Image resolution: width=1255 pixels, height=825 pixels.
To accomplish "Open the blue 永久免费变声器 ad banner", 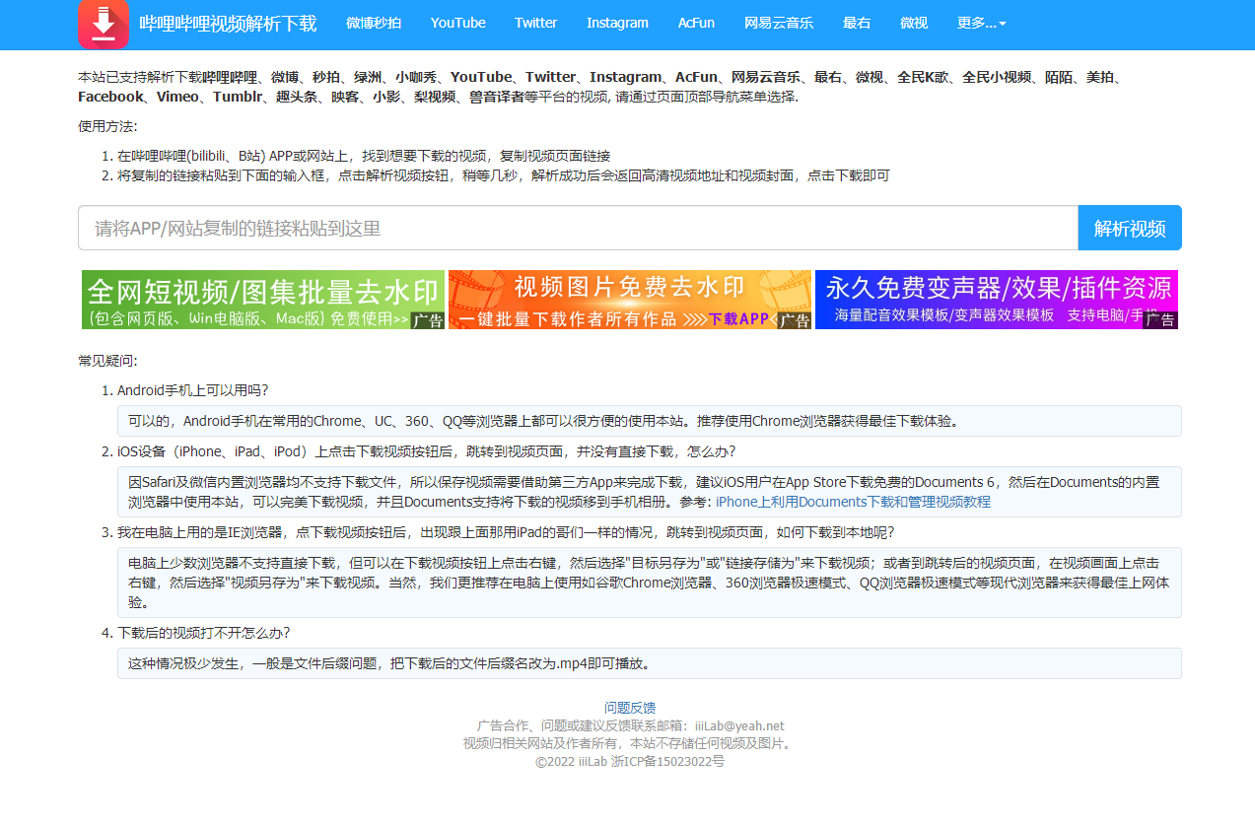I will click(x=997, y=300).
